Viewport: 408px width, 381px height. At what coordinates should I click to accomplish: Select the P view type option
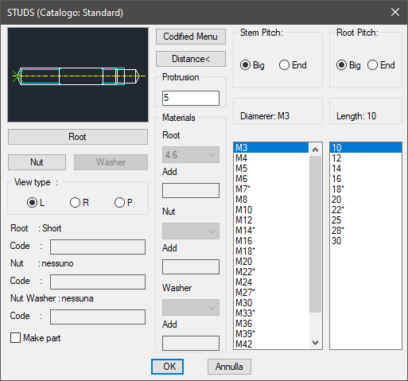tap(119, 203)
